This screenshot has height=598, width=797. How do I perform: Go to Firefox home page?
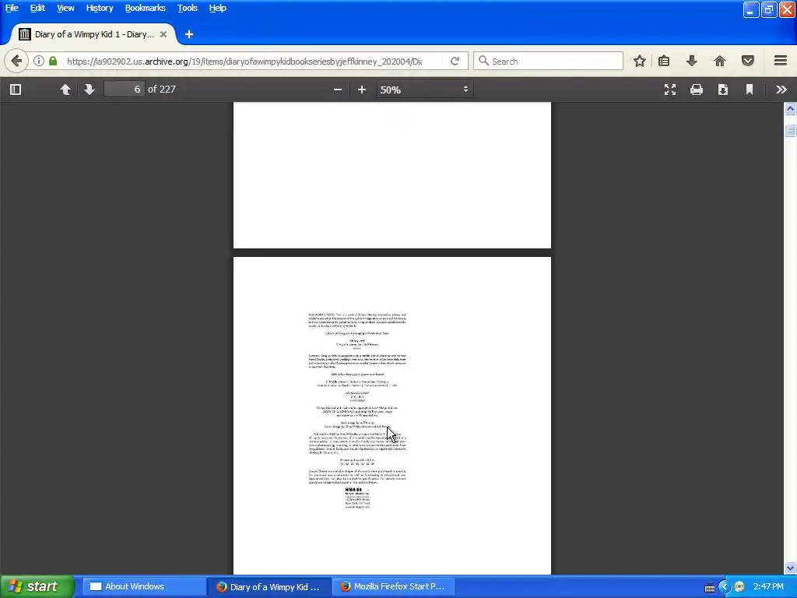720,61
